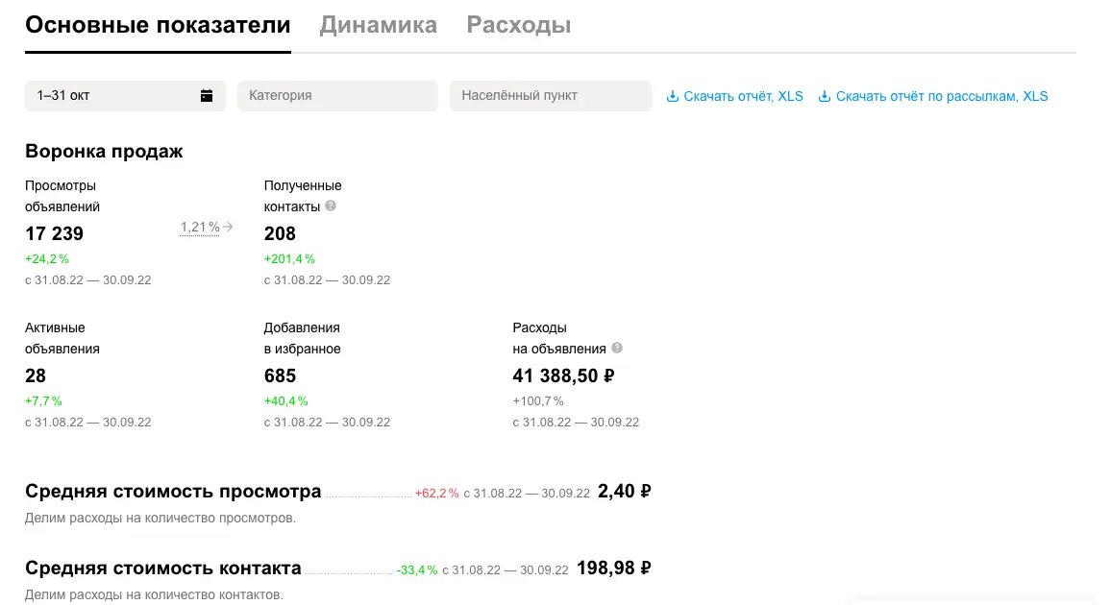Switch to the «Динамика» tab

379,24
